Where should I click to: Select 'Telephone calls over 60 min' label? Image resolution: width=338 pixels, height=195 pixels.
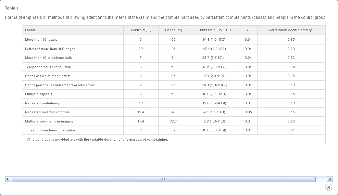[48, 67]
